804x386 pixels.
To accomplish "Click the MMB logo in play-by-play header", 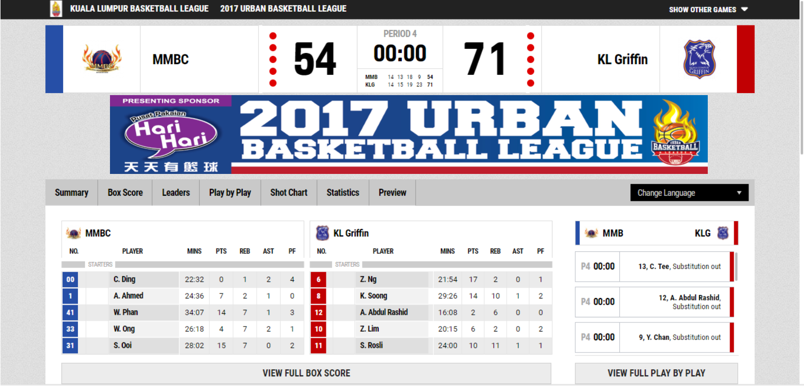I will coord(591,233).
